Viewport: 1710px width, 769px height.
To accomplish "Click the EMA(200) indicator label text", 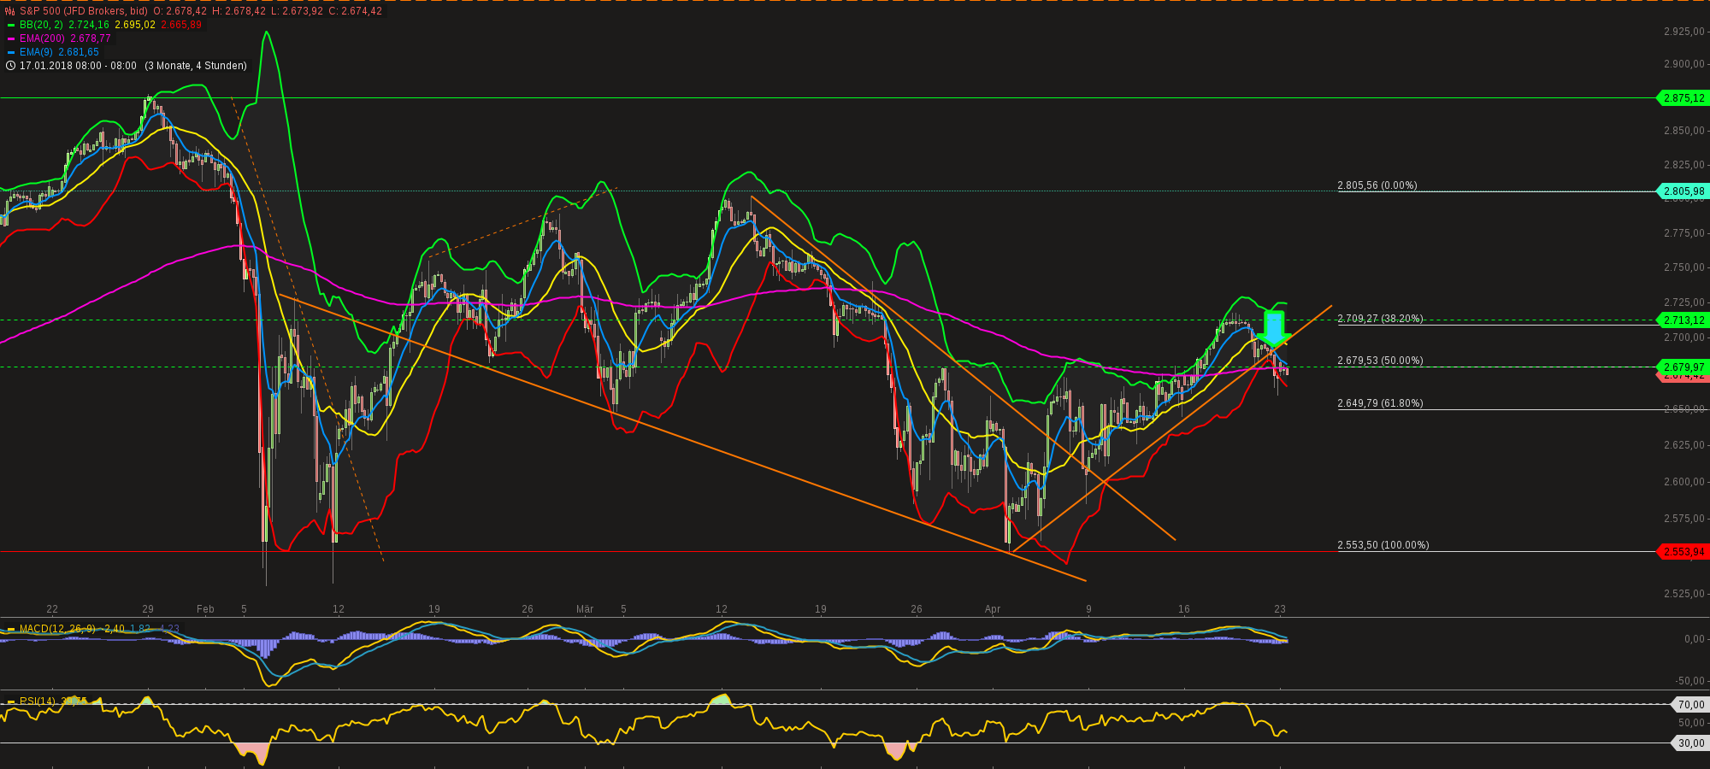I will pos(40,38).
